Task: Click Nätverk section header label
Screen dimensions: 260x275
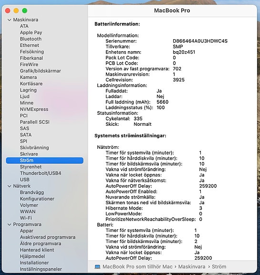Action: tap(21, 186)
